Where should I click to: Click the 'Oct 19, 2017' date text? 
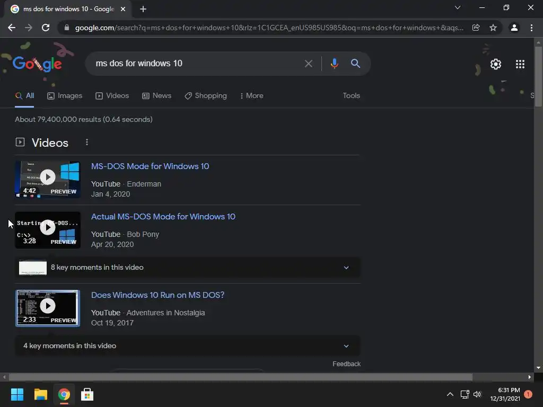[x=112, y=323]
